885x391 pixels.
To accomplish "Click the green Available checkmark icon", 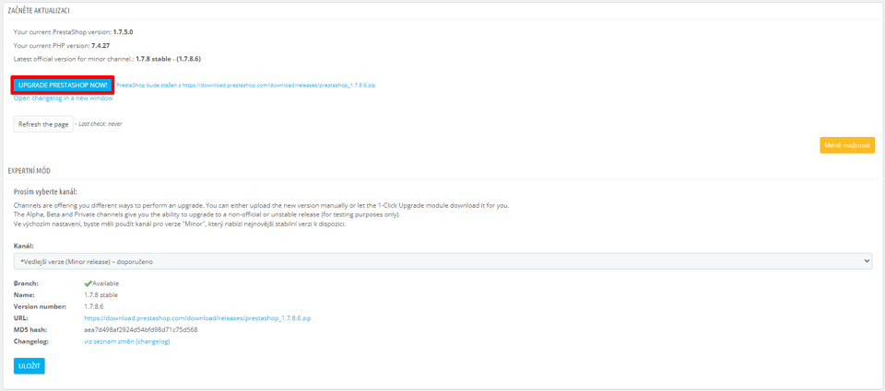I will pos(88,283).
